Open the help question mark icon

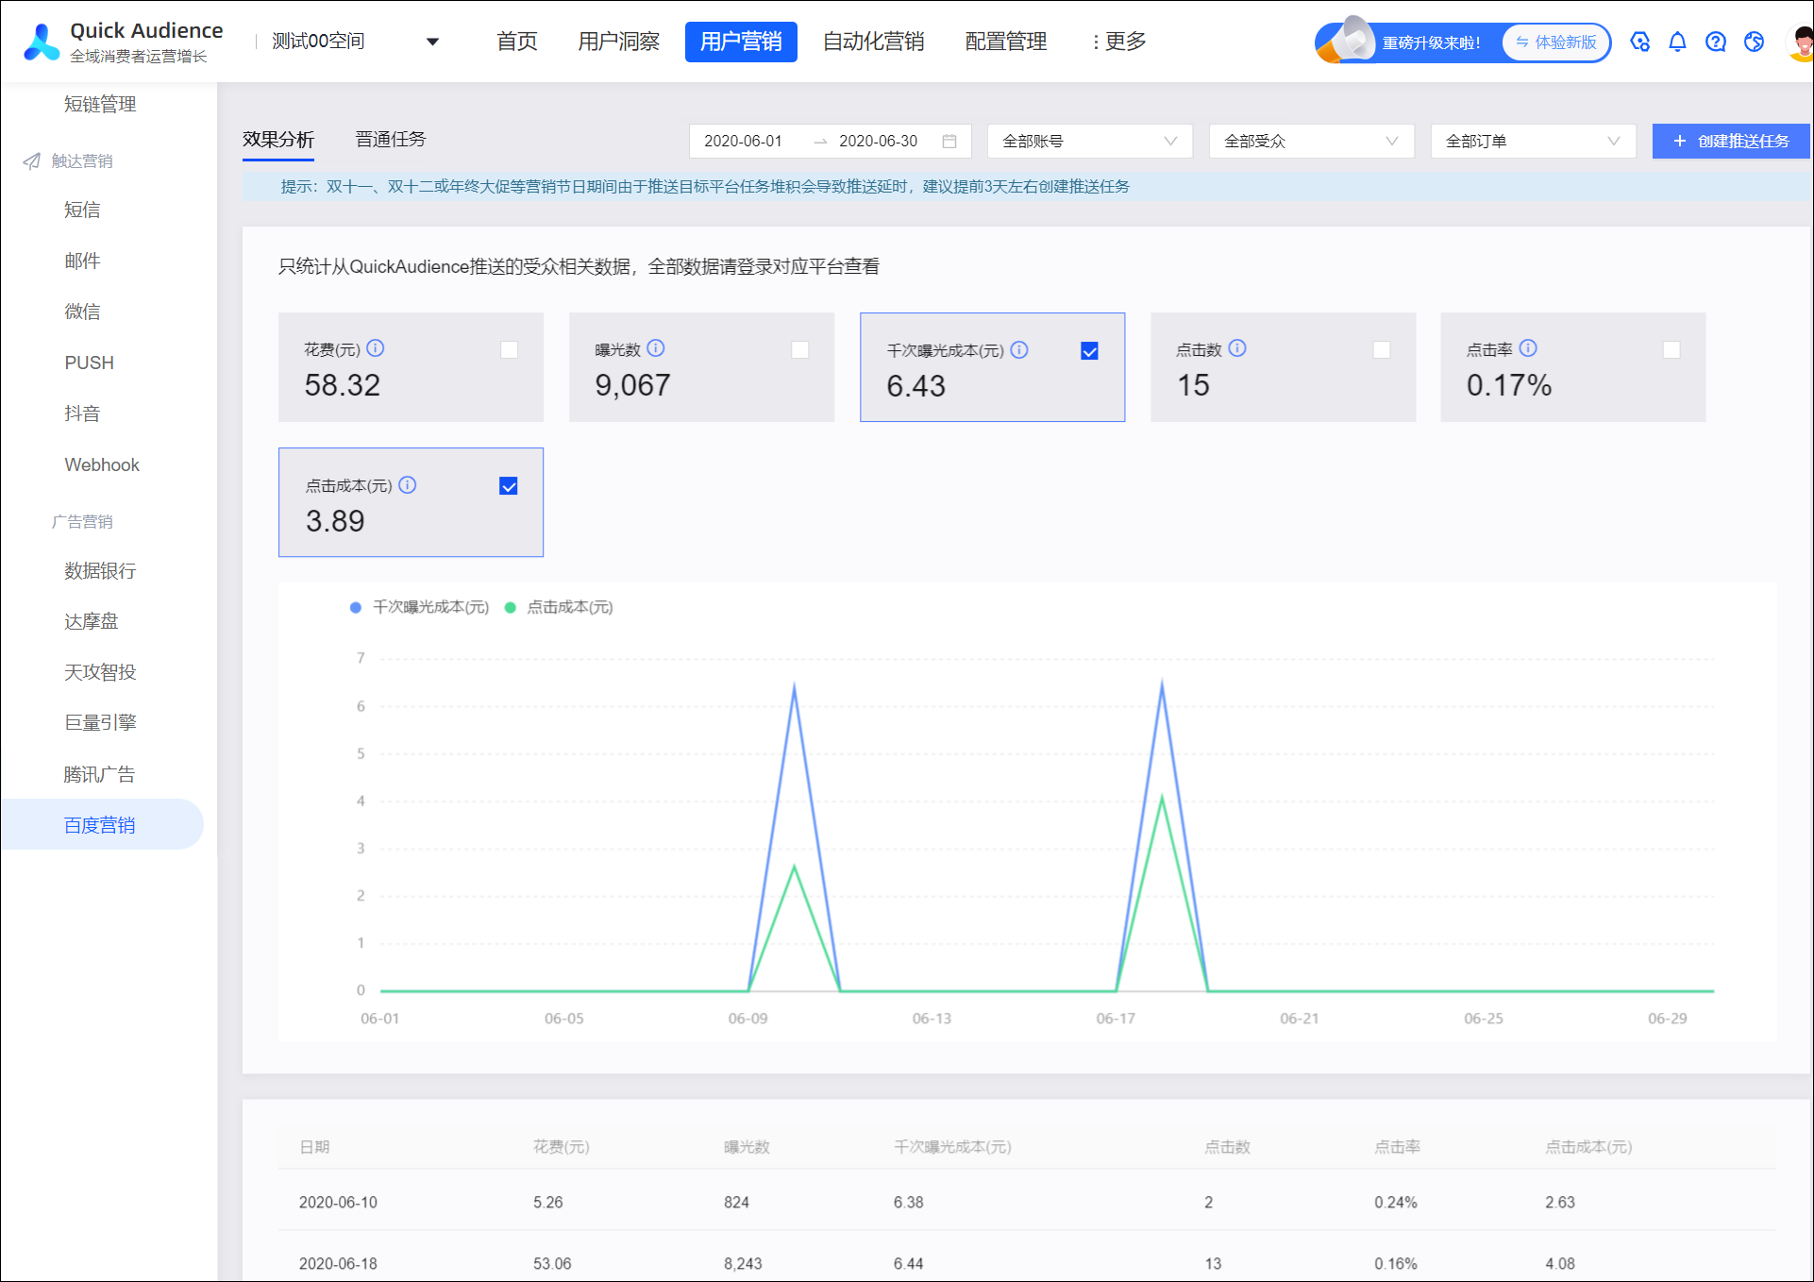pos(1716,42)
